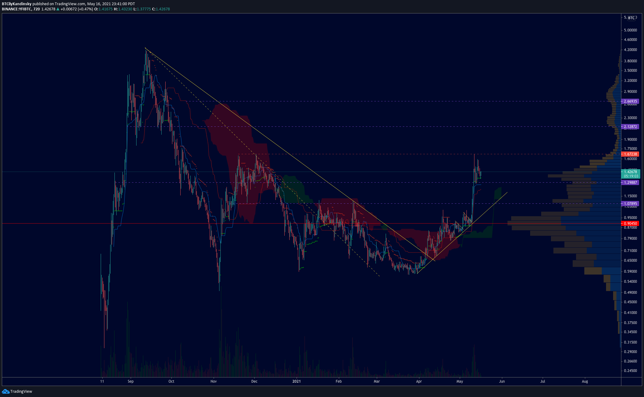Click the Oct label on time axis

(171, 381)
